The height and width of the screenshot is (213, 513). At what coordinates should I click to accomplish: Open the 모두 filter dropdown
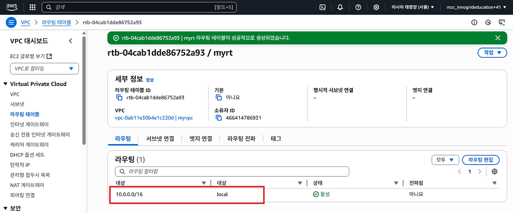445,160
